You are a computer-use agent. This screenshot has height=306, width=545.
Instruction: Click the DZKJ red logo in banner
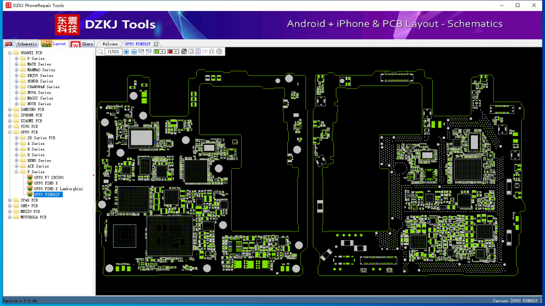[68, 25]
